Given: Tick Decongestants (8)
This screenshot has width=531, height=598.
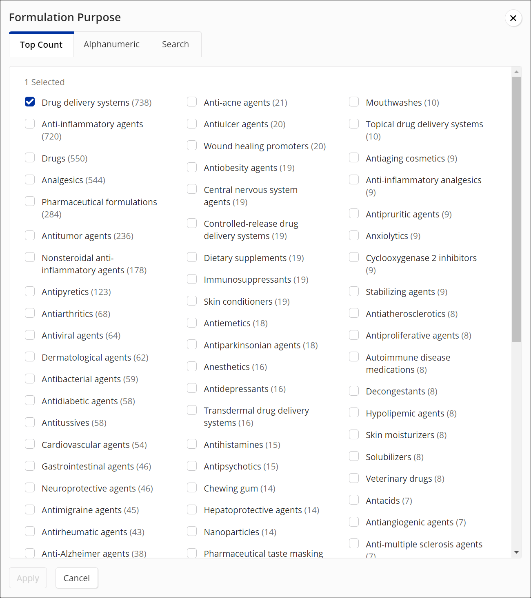Looking at the screenshot, I should [354, 391].
